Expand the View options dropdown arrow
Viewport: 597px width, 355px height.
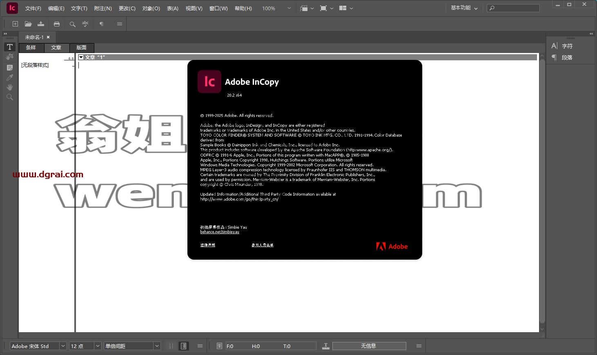tap(312, 8)
